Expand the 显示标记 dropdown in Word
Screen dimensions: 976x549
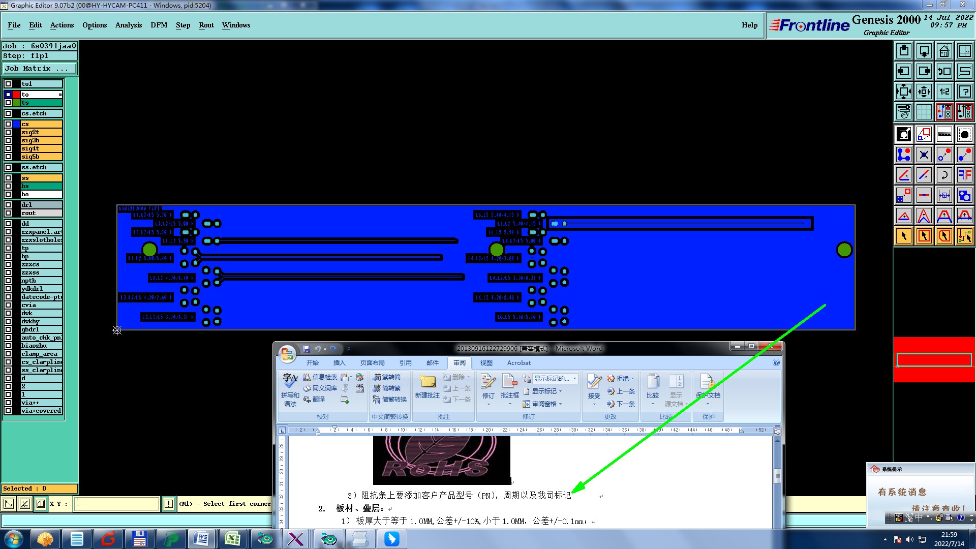tap(560, 391)
